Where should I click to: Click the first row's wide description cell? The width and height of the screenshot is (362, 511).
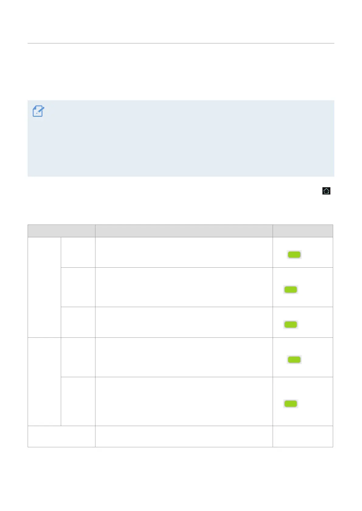tap(184, 252)
